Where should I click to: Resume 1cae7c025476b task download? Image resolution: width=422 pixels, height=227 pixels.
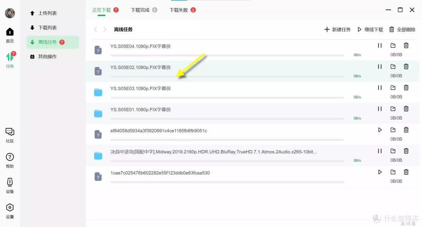pyautogui.click(x=380, y=172)
